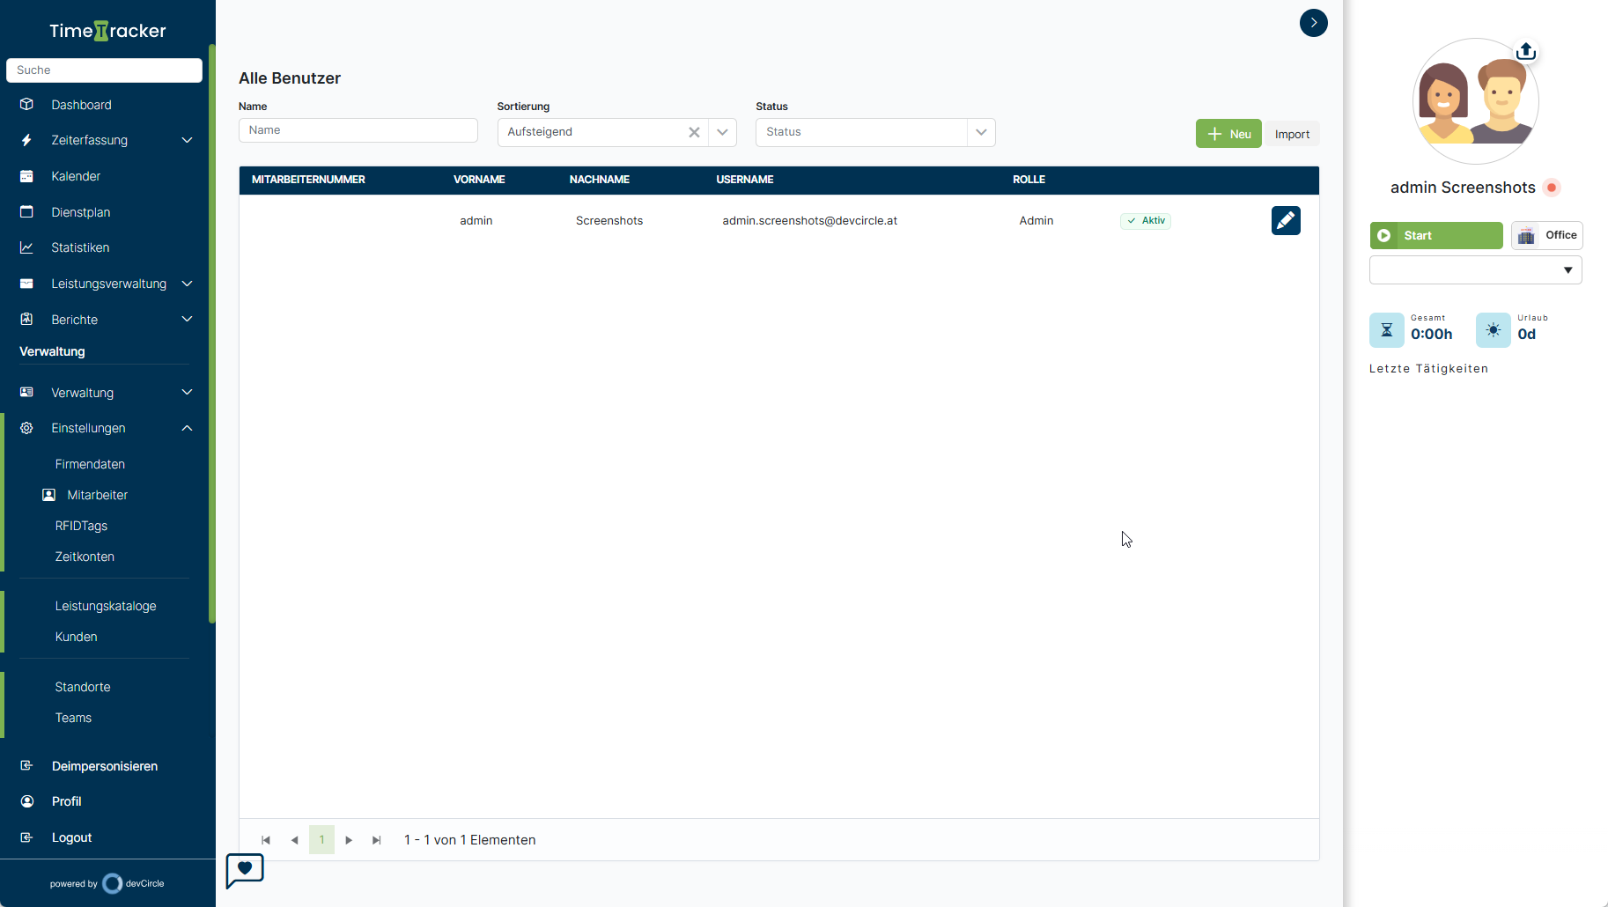Open the project dropdown below Start
Viewport: 1608px width, 907px height.
(x=1476, y=270)
